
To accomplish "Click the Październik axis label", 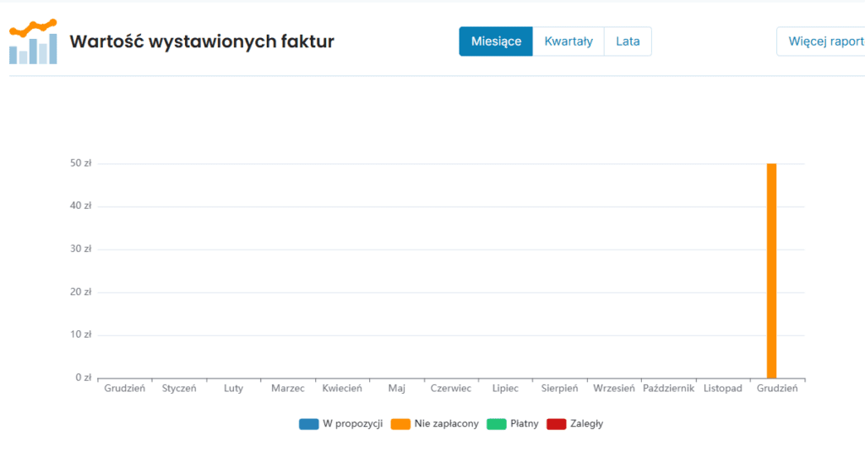I will coord(668,389).
